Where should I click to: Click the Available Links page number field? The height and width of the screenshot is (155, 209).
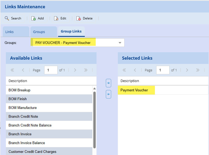point(51,70)
